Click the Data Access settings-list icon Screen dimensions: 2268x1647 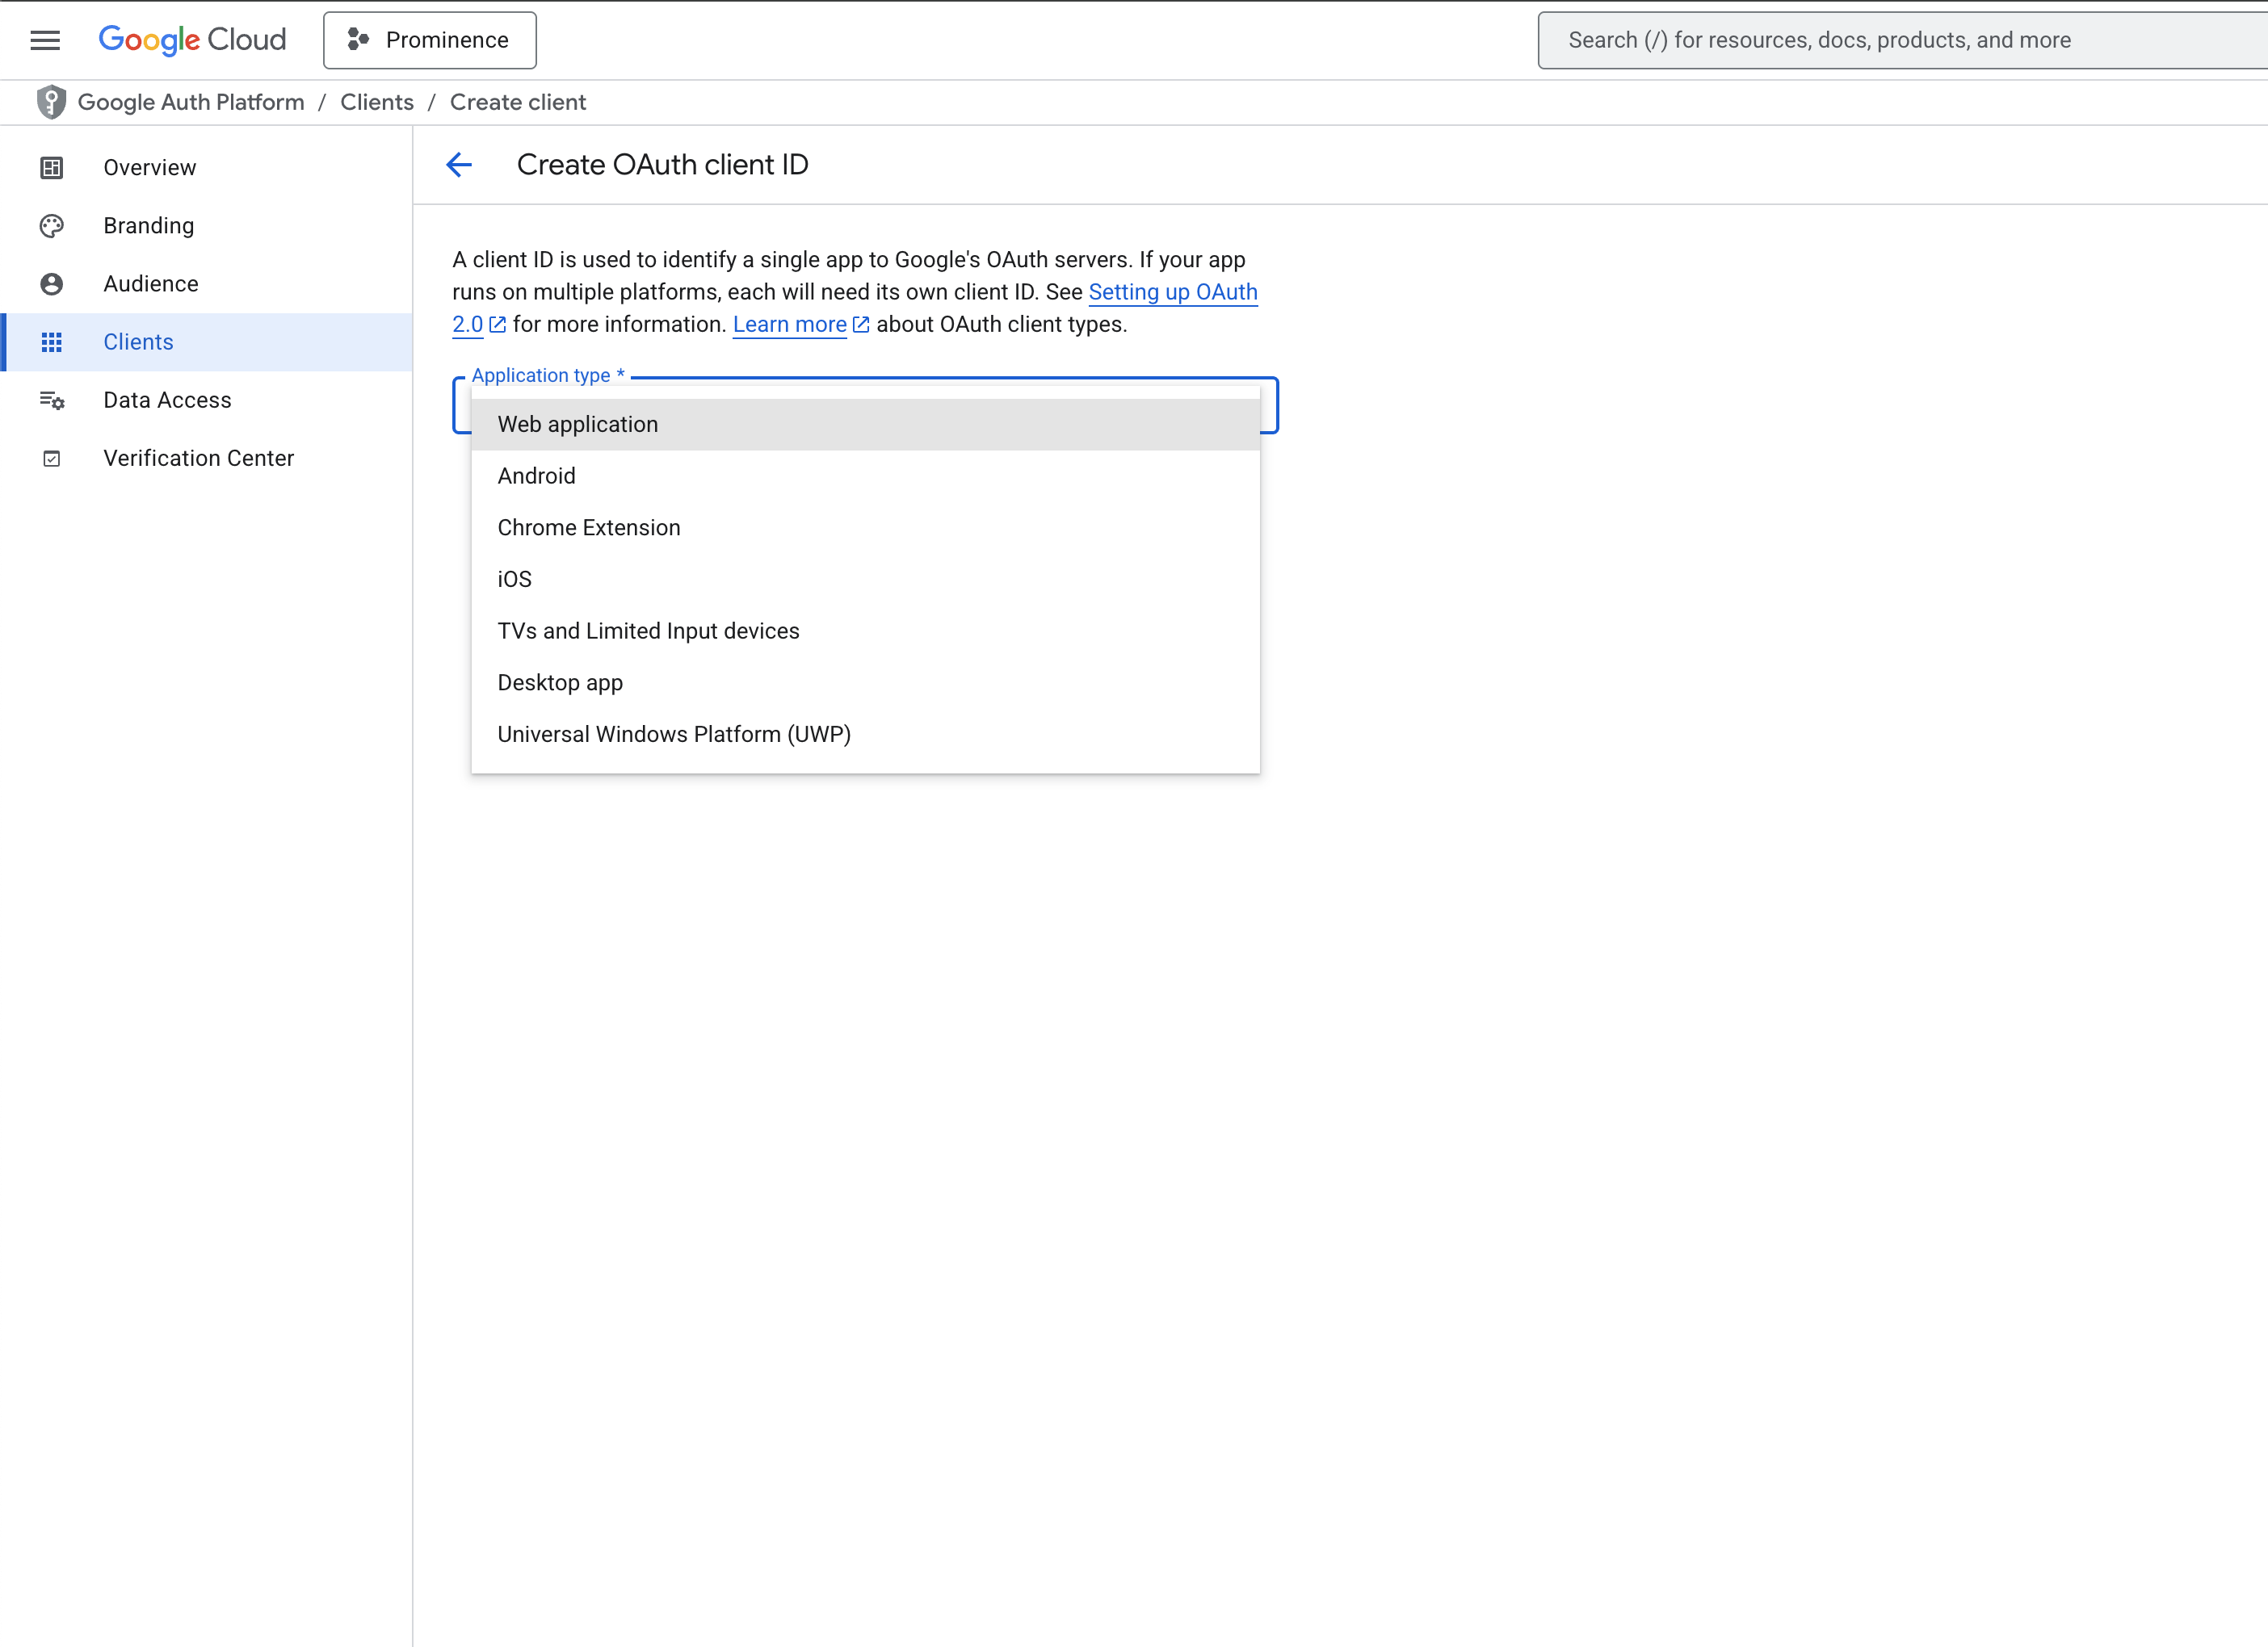(52, 400)
